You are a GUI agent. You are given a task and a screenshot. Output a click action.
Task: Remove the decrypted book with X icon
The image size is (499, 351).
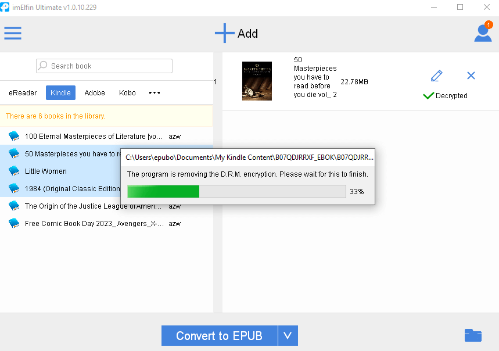click(471, 76)
